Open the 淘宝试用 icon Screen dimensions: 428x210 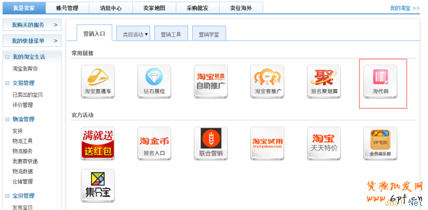click(x=267, y=143)
